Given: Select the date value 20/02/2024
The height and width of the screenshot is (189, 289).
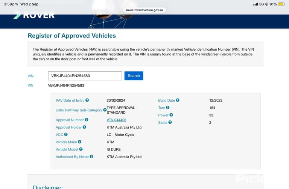Looking at the screenshot, I should [x=116, y=100].
